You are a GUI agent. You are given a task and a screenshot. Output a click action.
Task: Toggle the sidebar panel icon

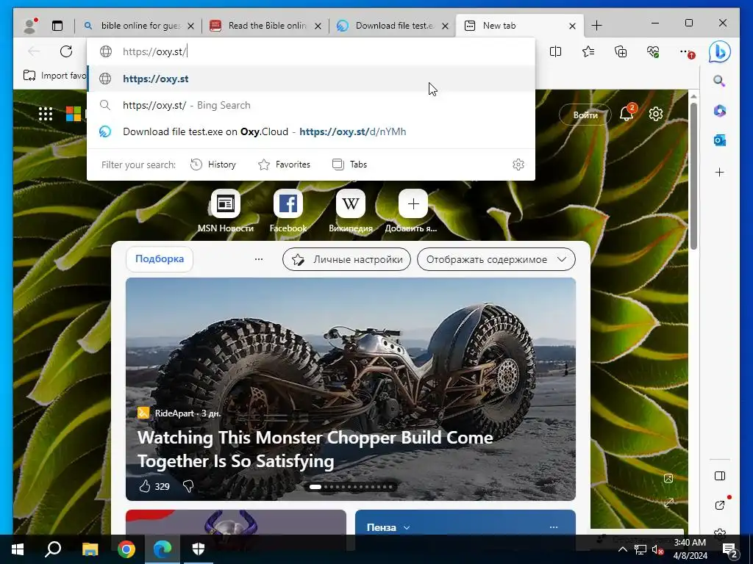[720, 476]
